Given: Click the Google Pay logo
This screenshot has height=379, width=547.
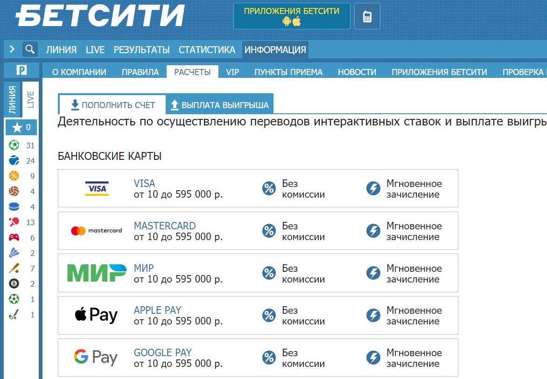Looking at the screenshot, I should pos(96,358).
